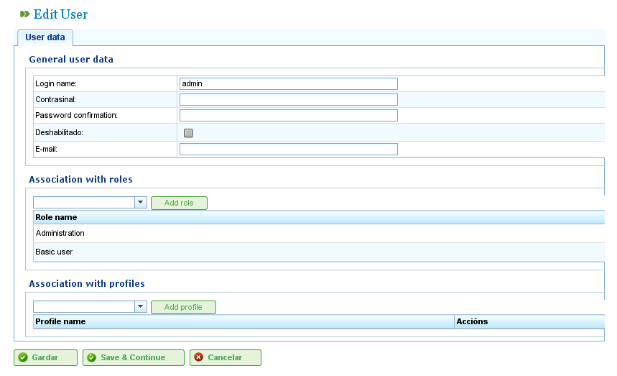The width and height of the screenshot is (617, 376).
Task: Save the user with Gardar button
Action: point(46,357)
